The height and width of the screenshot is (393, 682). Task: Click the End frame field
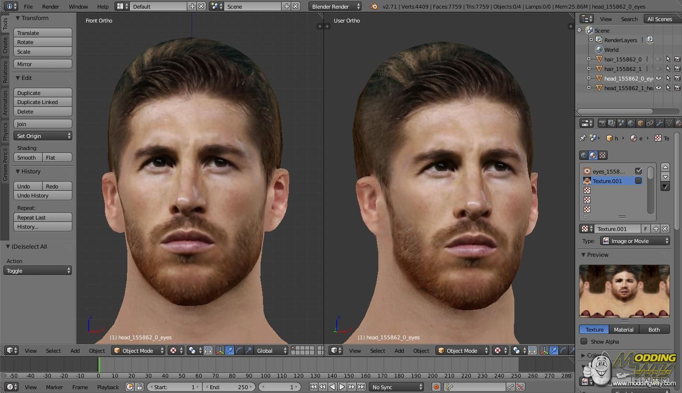point(229,387)
